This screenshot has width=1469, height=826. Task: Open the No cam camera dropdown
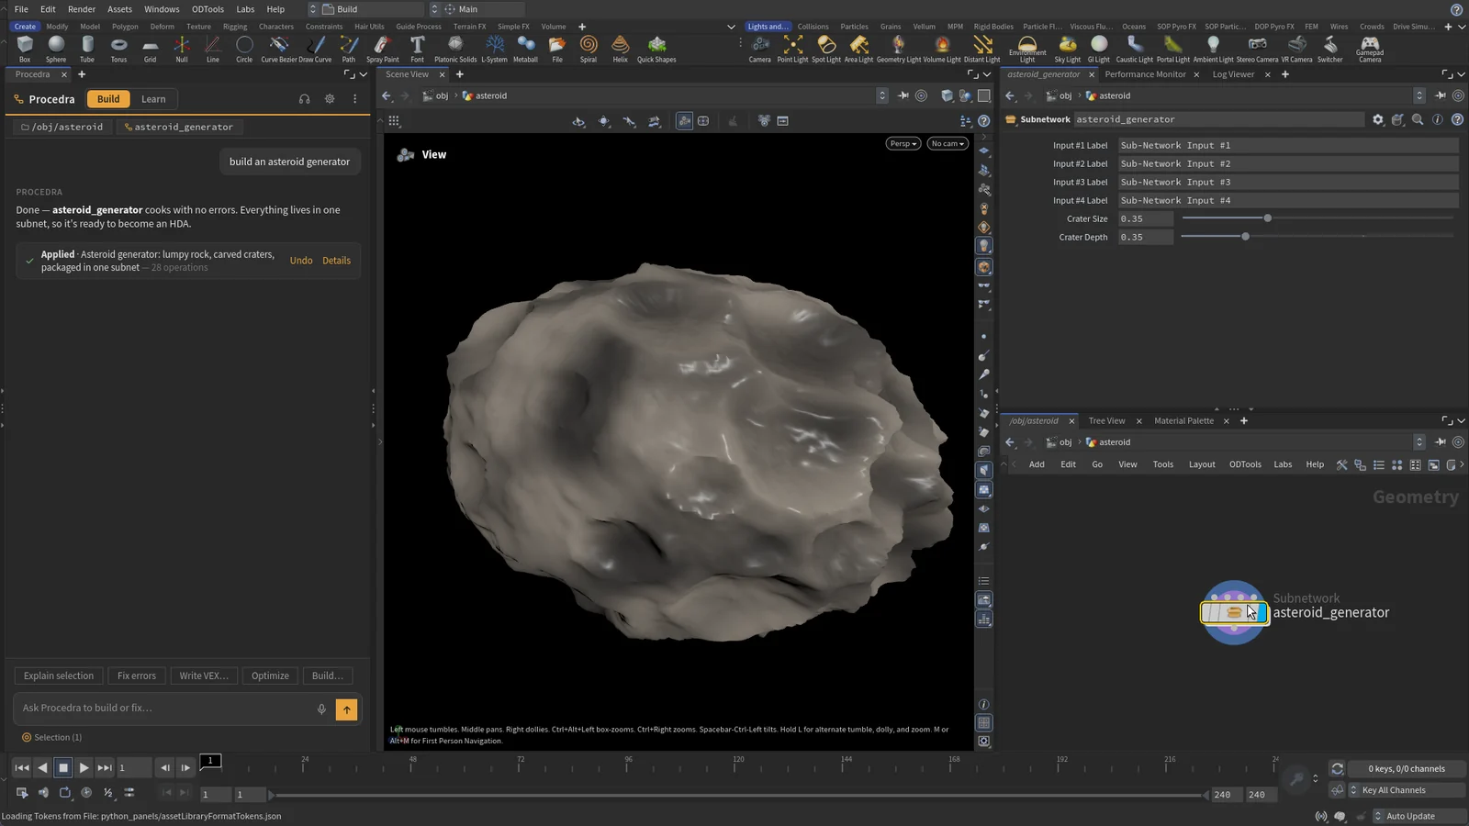click(948, 143)
